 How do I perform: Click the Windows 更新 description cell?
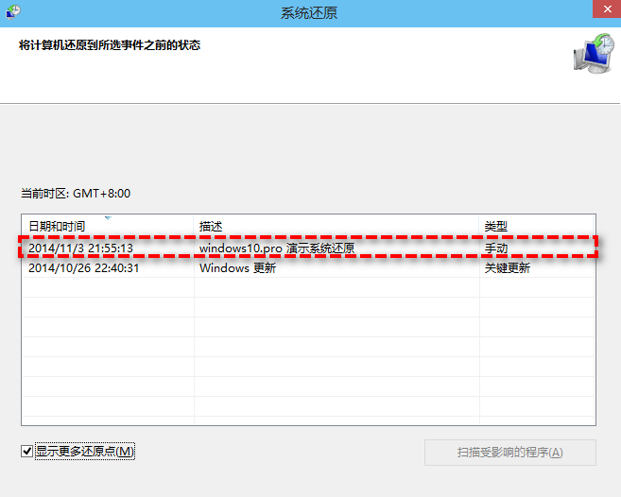[x=237, y=267]
